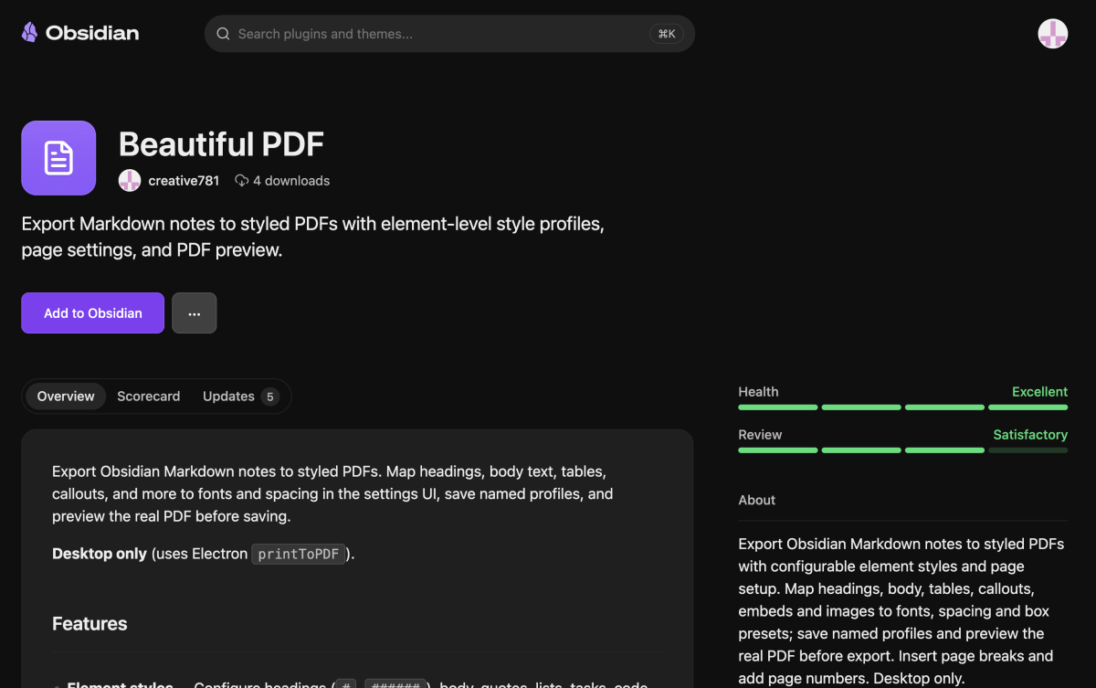Viewport: 1096px width, 688px height.
Task: Click the Excellent health label
Action: 1039,392
